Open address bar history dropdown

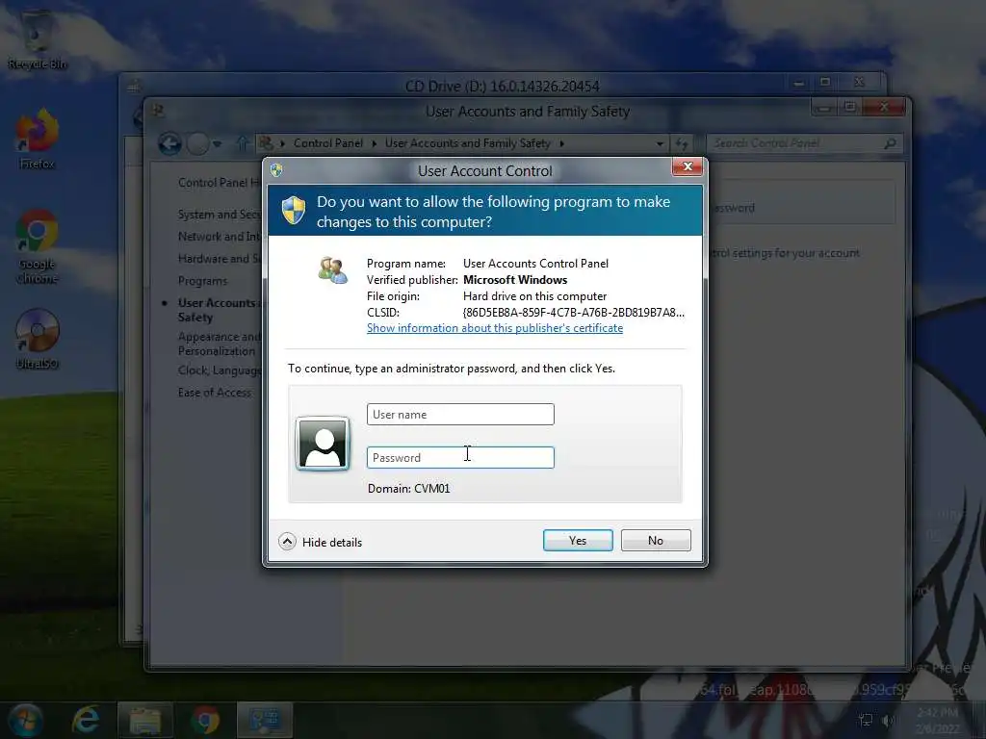click(x=659, y=144)
